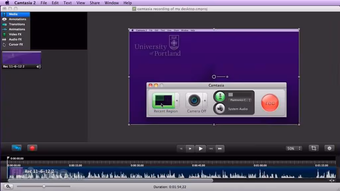The image size is (340, 191).
Task: Toggle the System Audio button
Action: 220,108
